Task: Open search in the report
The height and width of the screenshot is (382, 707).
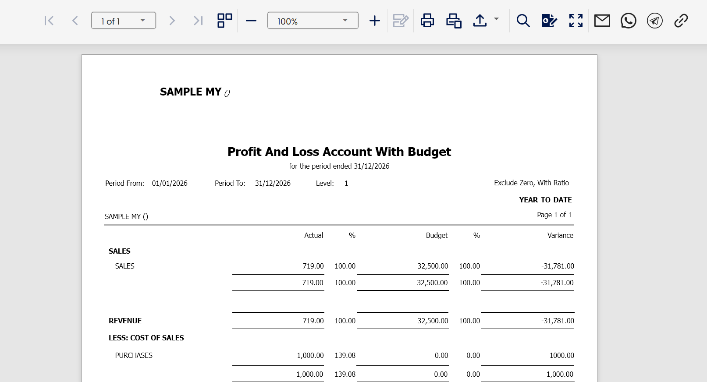Action: [523, 21]
